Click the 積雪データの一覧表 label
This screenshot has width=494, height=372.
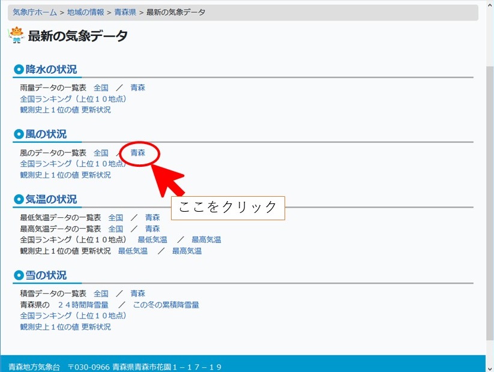point(53,293)
